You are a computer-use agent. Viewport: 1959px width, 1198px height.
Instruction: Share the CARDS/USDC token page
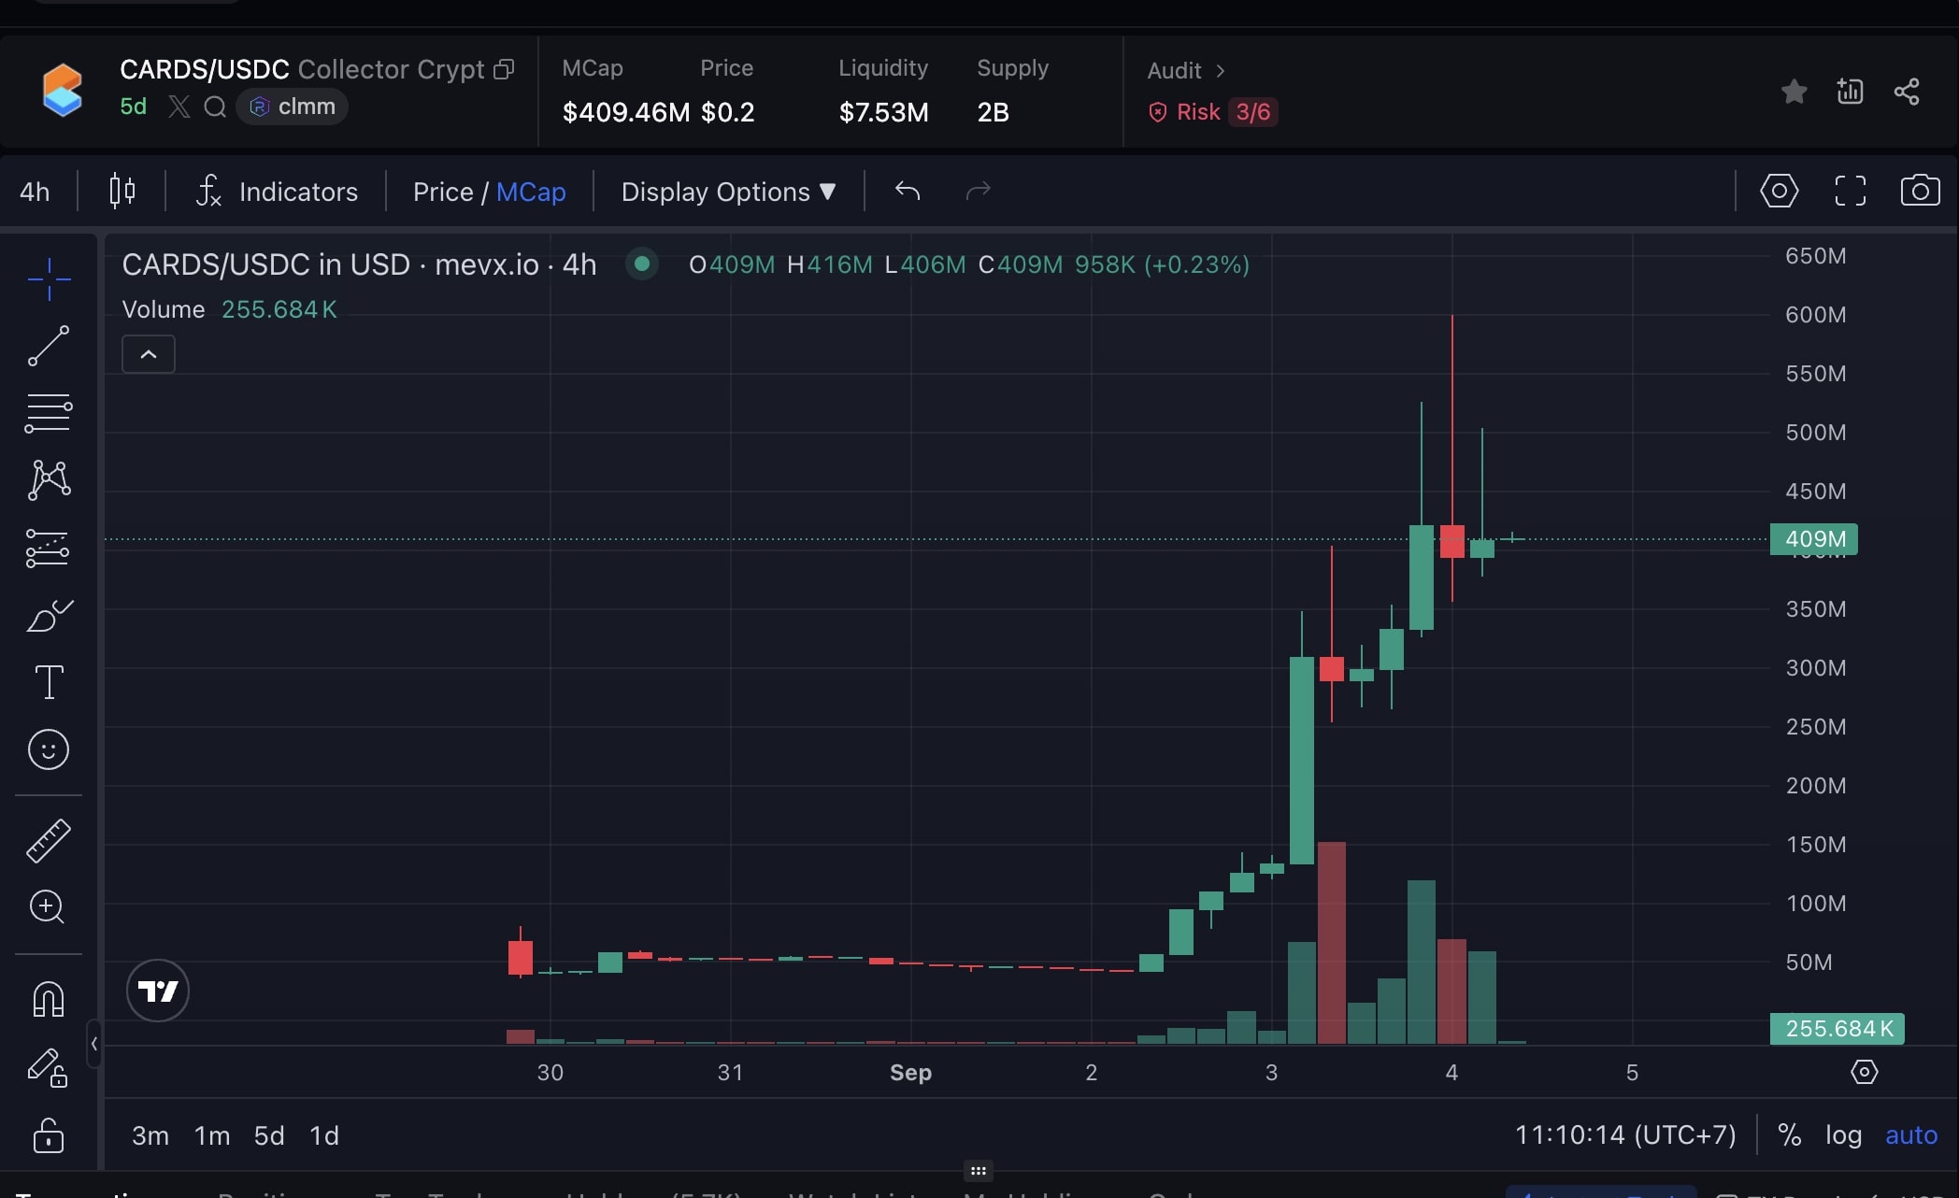coord(1907,92)
